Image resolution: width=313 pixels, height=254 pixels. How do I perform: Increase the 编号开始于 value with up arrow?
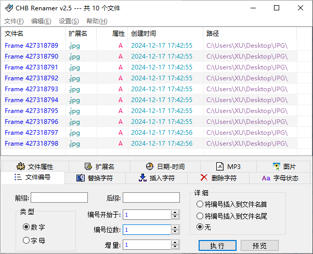(x=175, y=212)
